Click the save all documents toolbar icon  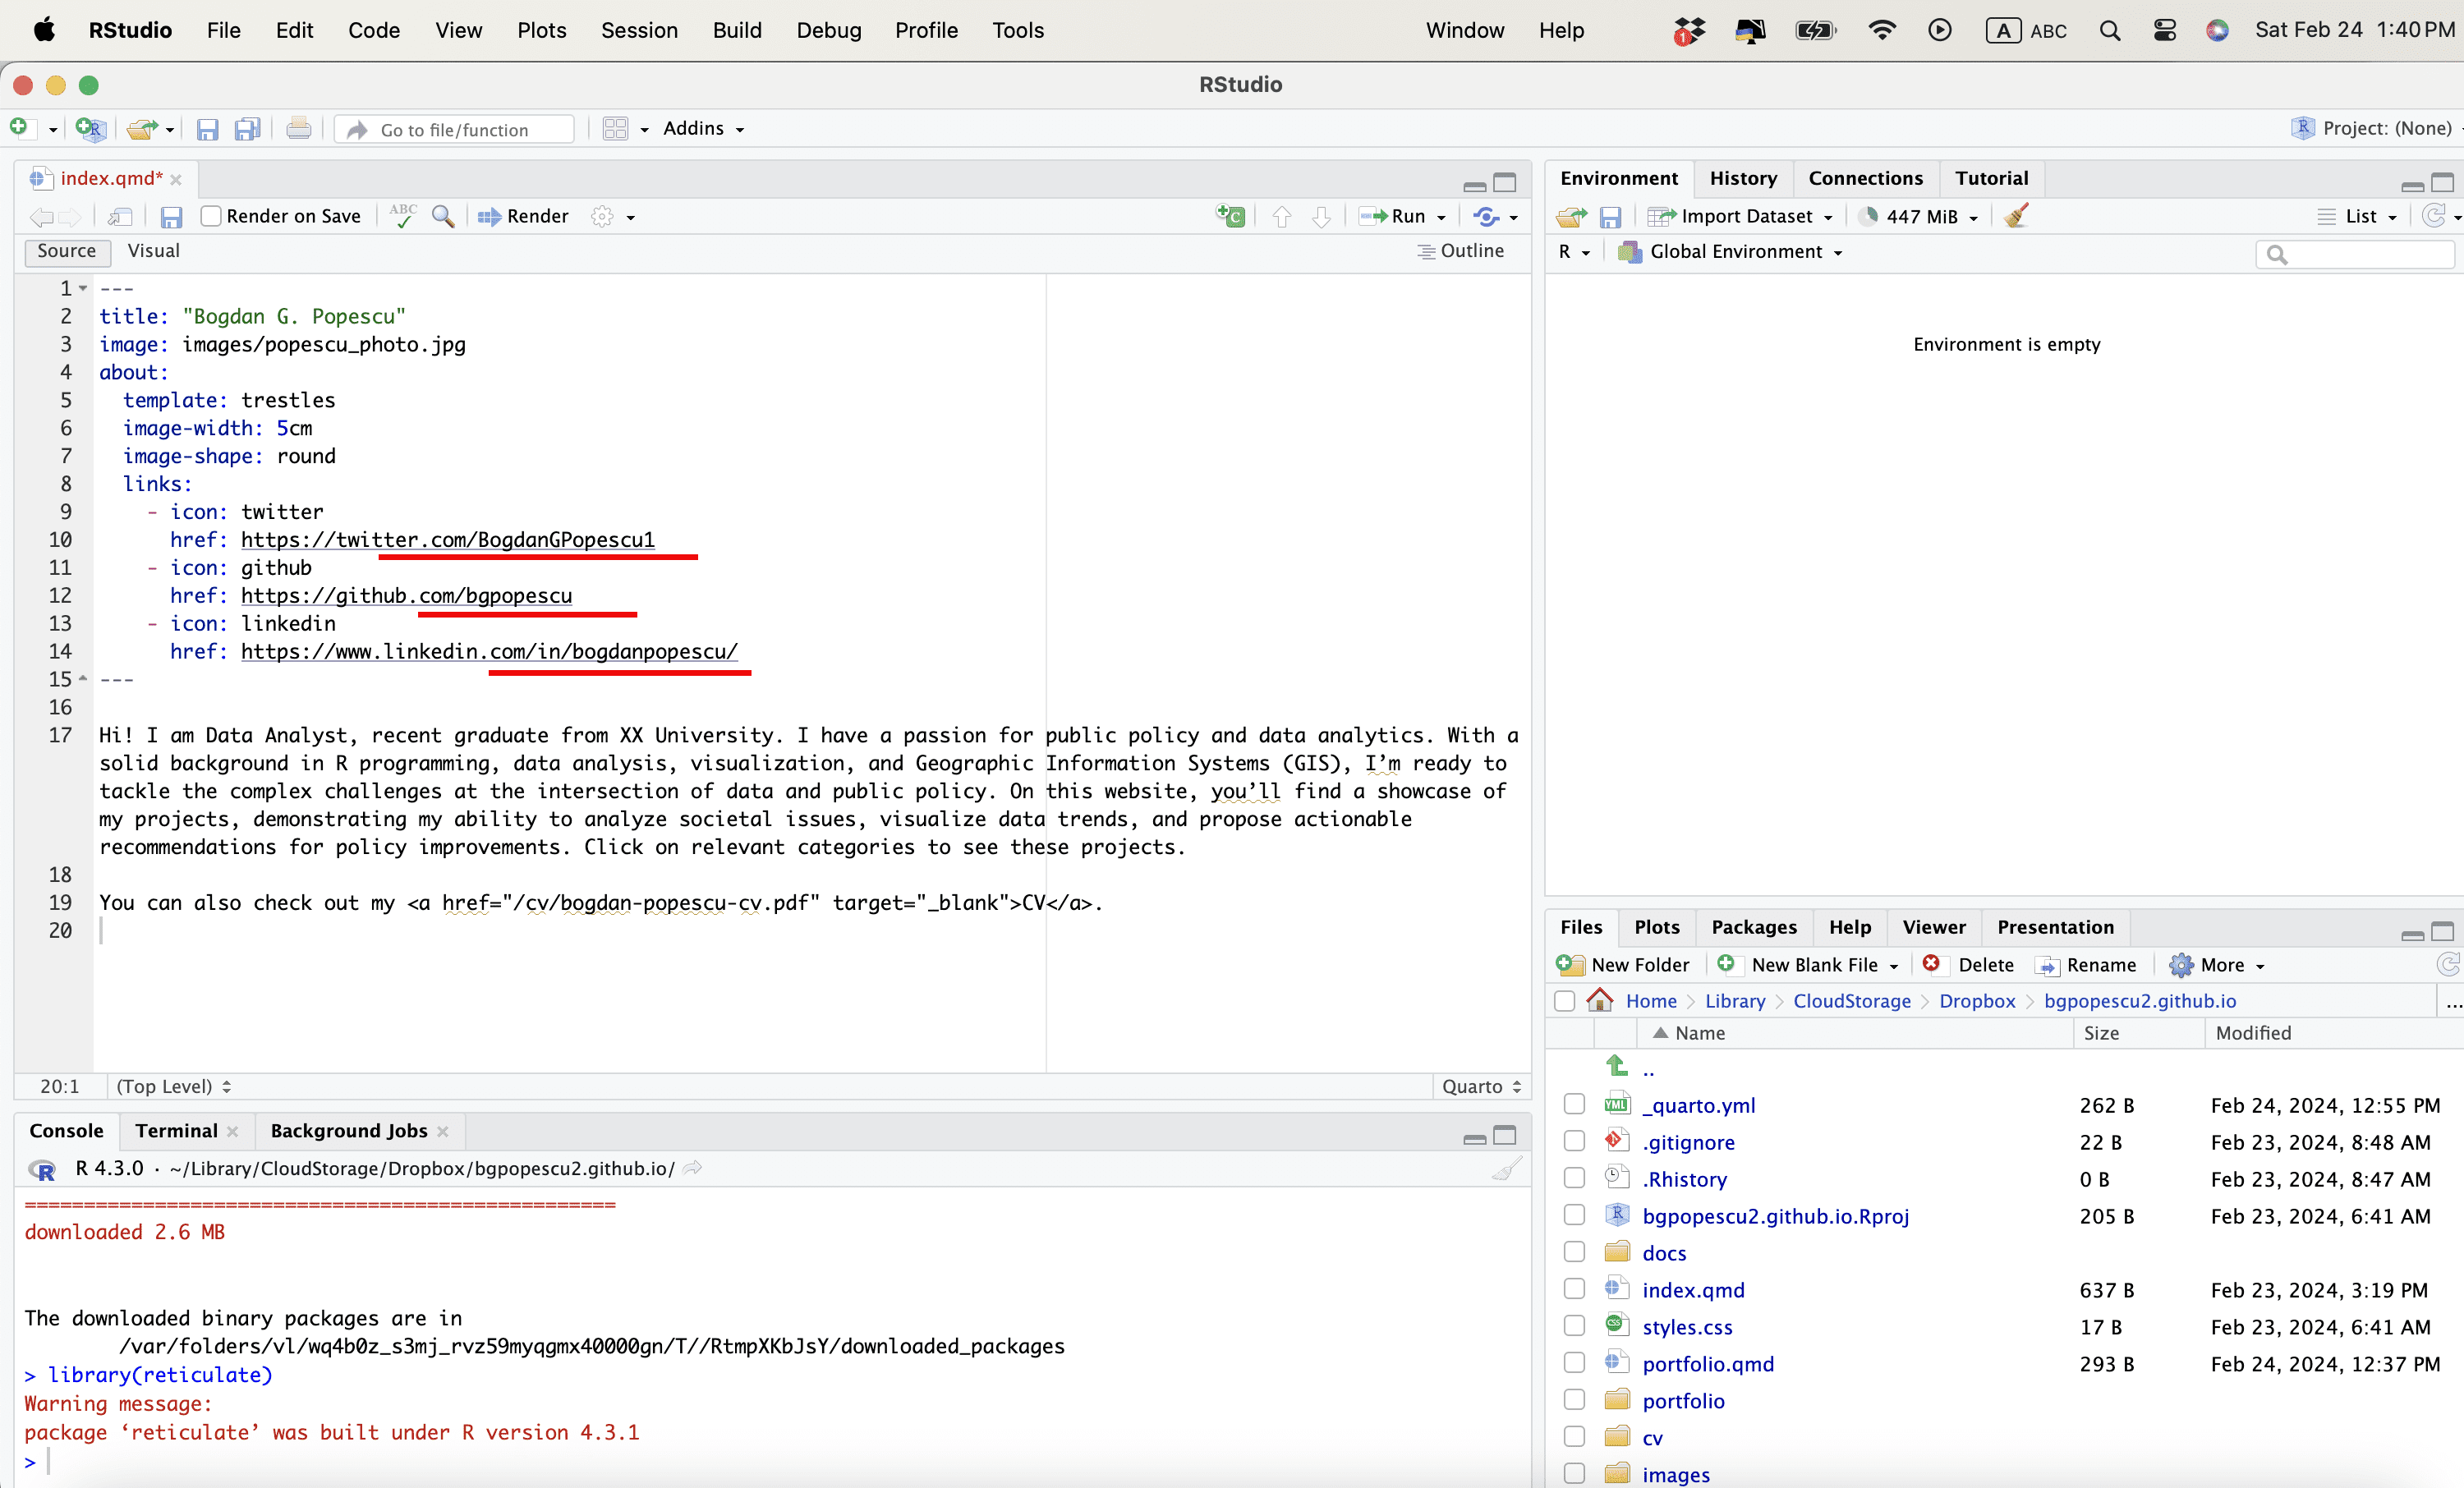pyautogui.click(x=247, y=129)
